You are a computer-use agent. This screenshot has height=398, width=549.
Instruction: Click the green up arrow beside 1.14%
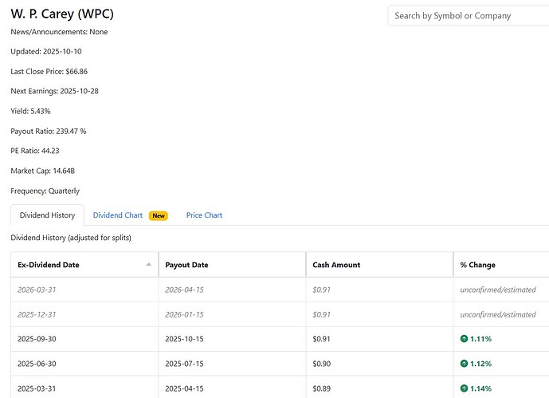[x=464, y=388]
